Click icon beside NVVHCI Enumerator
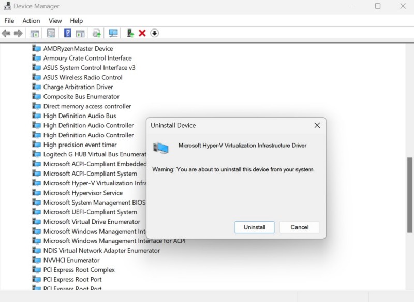This screenshot has height=302, width=414. pos(36,260)
